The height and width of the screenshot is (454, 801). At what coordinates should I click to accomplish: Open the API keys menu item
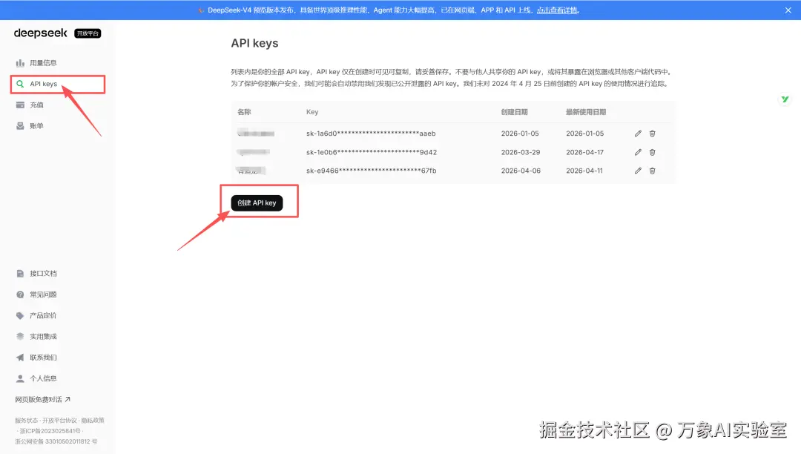click(44, 84)
